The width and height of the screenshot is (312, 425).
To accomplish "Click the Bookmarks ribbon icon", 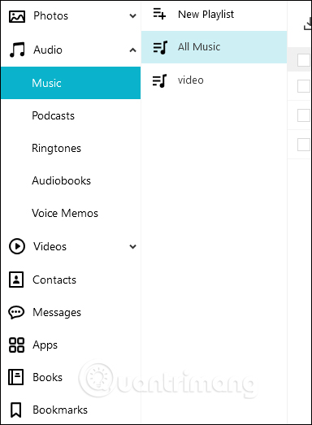I will 15,410.
